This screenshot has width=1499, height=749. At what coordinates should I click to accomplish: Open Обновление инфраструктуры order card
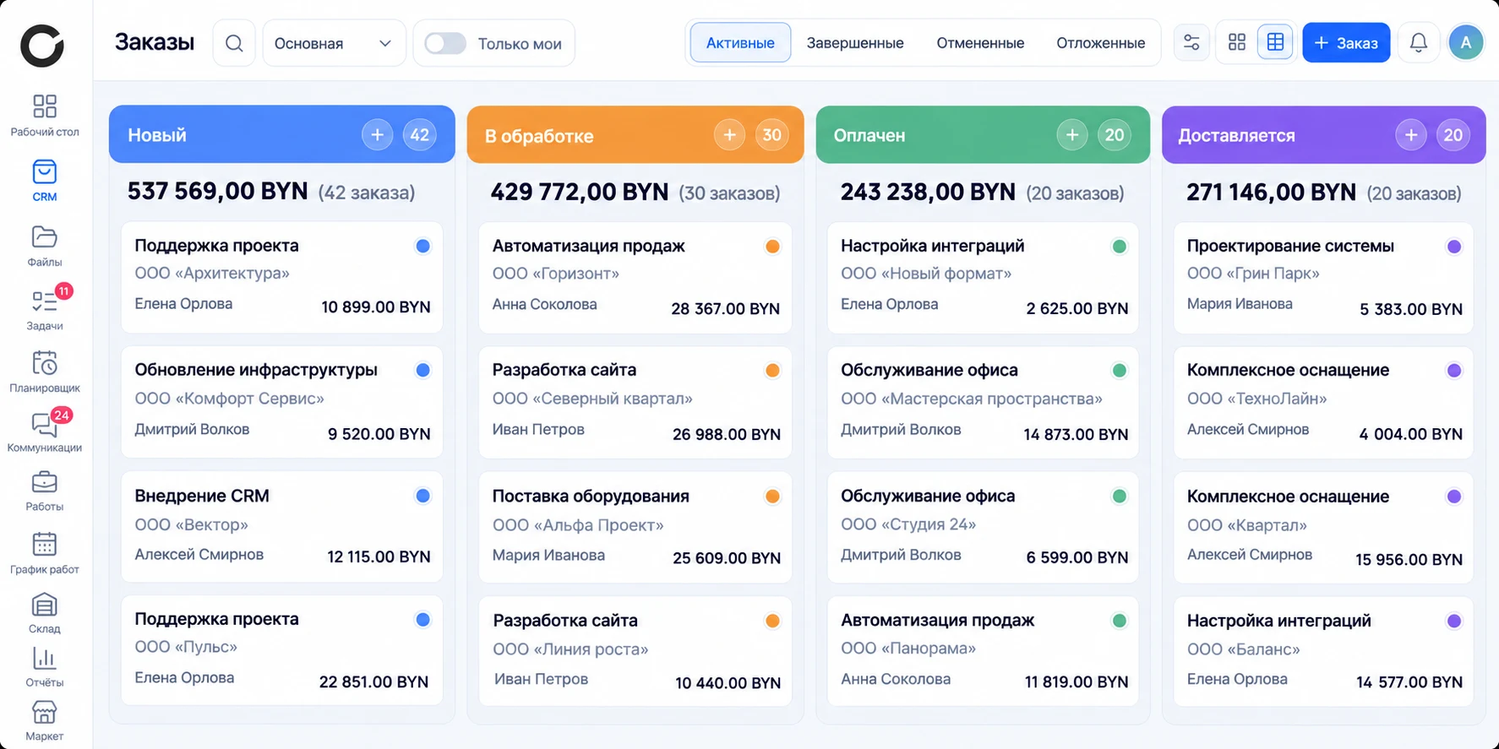coord(282,402)
